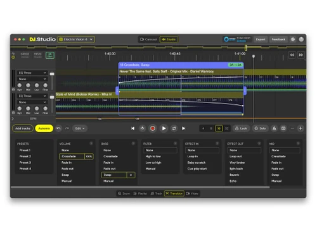Click the info icon in Mid panel
This screenshot has height=237, width=317.
click(298, 143)
